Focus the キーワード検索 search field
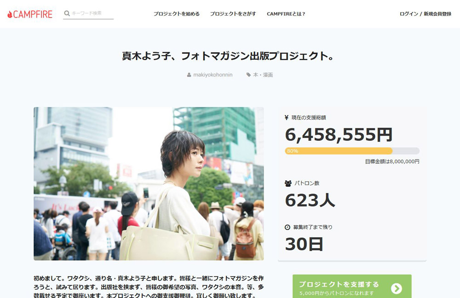The image size is (460, 298). (x=92, y=14)
